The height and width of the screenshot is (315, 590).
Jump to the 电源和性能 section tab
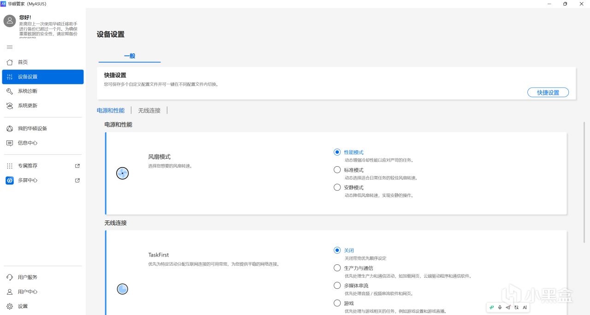(x=111, y=111)
